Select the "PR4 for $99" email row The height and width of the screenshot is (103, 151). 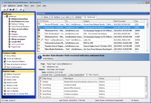pos(91,43)
